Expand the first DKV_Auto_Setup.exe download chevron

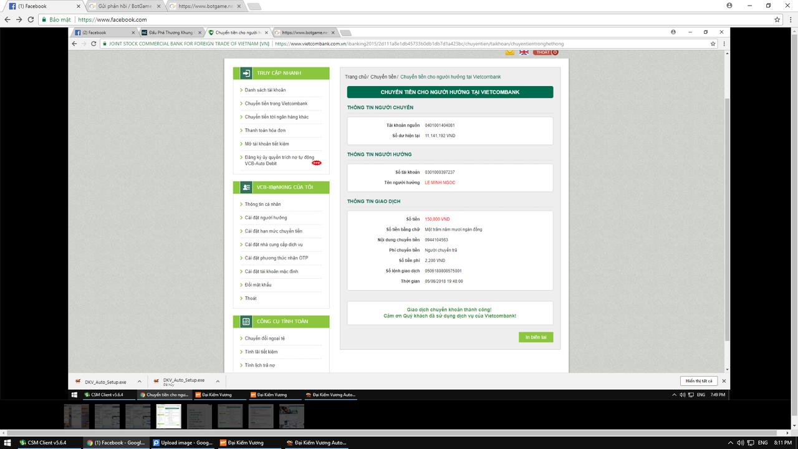[x=139, y=381]
